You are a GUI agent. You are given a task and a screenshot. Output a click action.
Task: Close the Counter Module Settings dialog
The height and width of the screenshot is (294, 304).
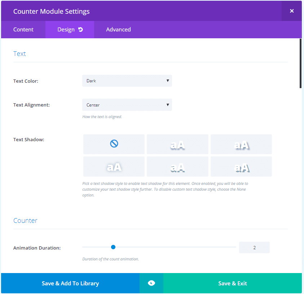click(x=292, y=11)
